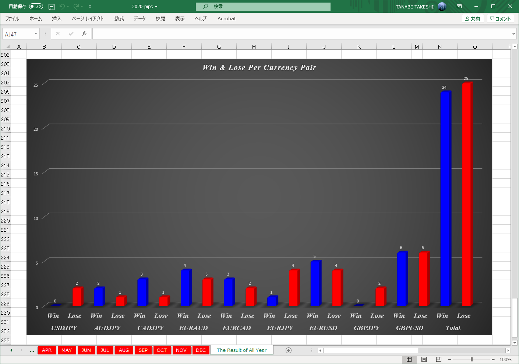
Task: Switch to the OCT sheet tab
Action: point(162,350)
